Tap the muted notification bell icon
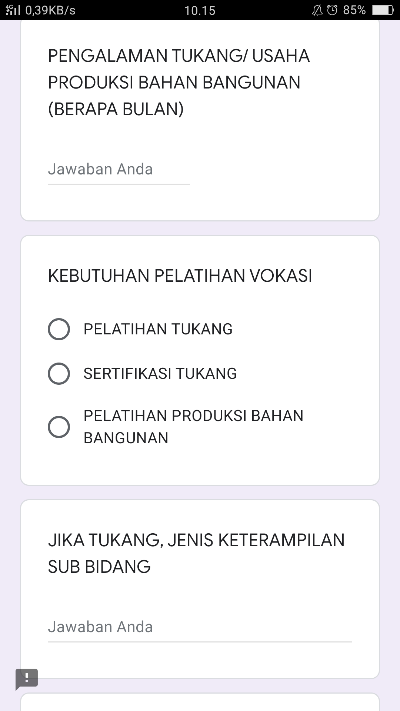The image size is (400, 711). (317, 10)
